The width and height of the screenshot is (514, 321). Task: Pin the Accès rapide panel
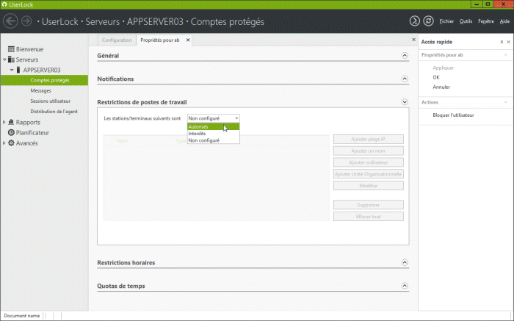[x=502, y=42]
